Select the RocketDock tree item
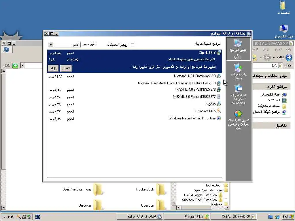This screenshot has height=221, width=295. click(213, 185)
